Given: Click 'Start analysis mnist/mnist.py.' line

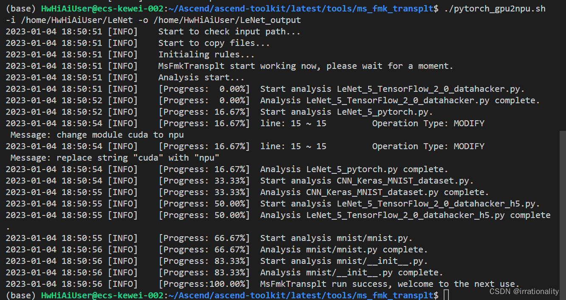Looking at the screenshot, I should [x=336, y=238].
